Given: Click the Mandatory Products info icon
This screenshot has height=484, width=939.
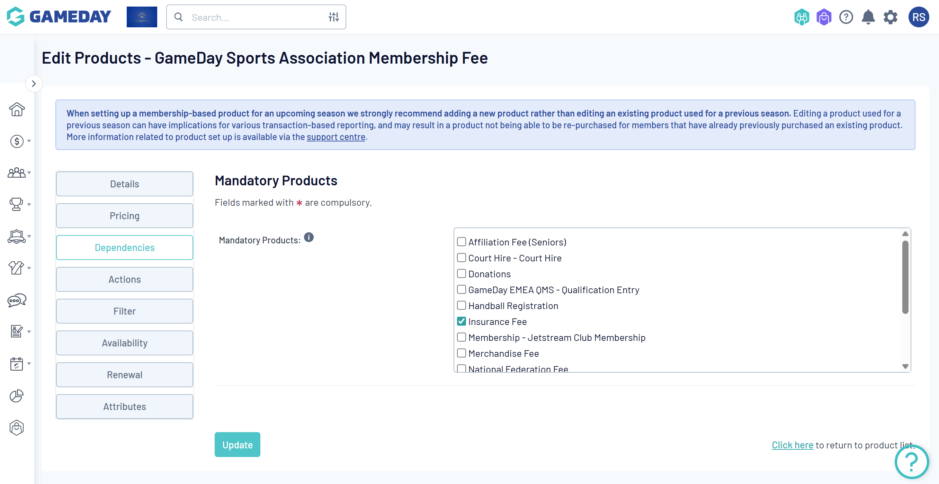Looking at the screenshot, I should coord(309,238).
